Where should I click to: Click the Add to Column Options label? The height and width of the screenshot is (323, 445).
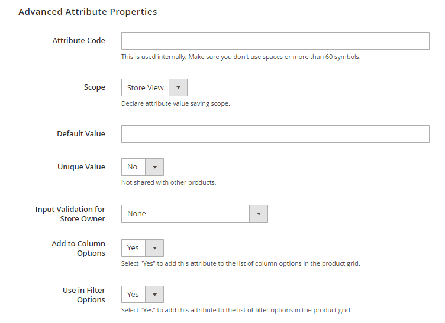pos(78,248)
